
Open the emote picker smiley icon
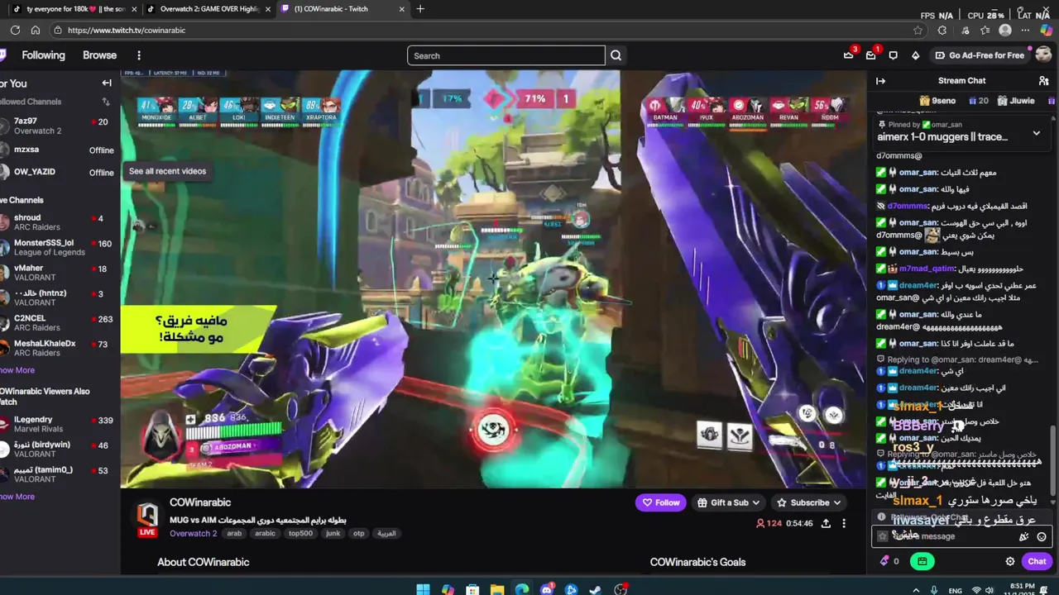point(1042,536)
